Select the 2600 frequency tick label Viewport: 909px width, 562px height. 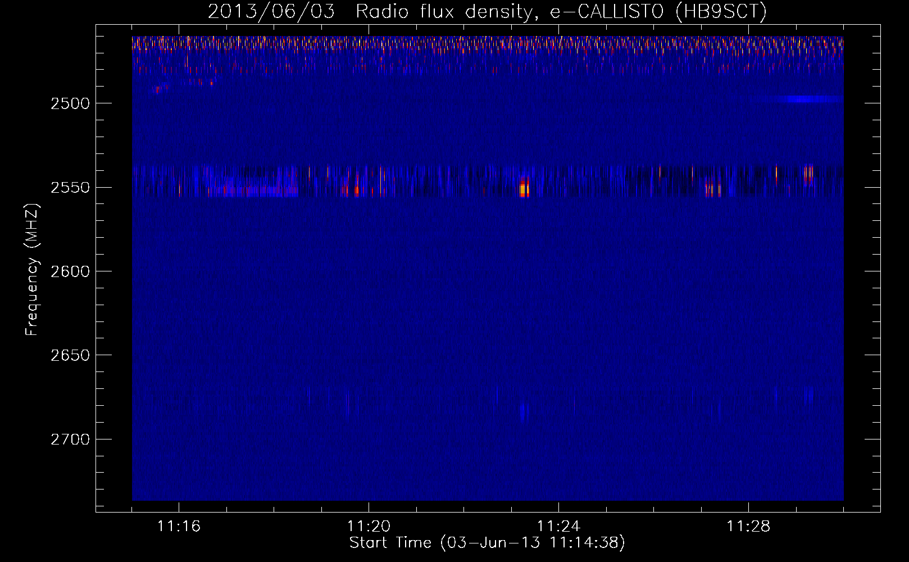tap(70, 271)
